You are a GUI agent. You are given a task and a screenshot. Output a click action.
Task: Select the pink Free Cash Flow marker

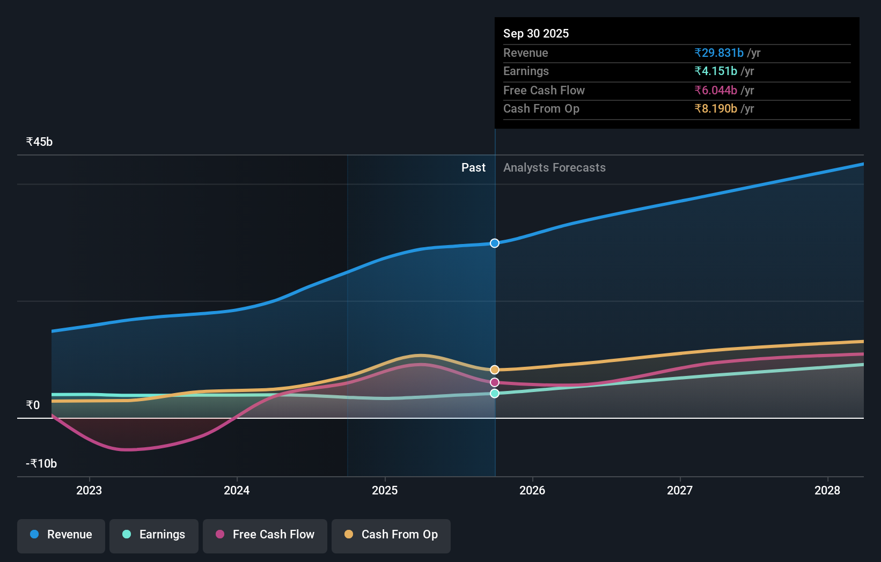tap(494, 382)
